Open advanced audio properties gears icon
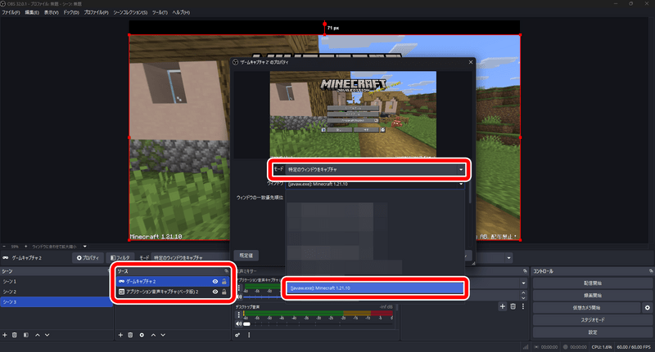655x352 pixels. pos(237,335)
